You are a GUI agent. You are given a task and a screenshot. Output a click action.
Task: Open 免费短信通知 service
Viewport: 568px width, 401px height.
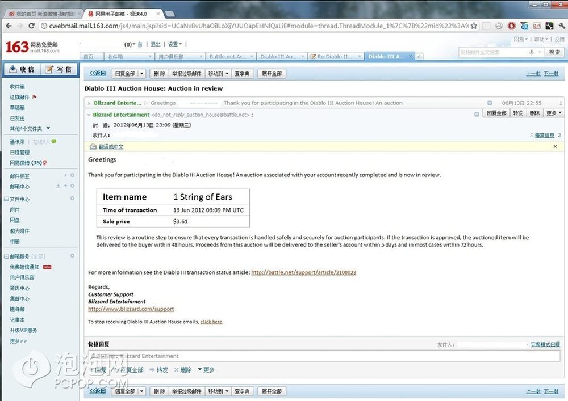coord(24,267)
